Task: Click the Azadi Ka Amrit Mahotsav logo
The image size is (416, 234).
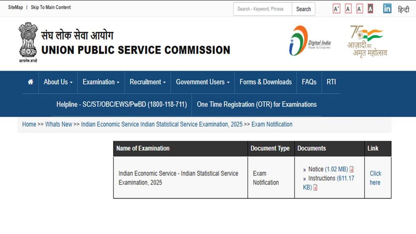Action: point(367,41)
